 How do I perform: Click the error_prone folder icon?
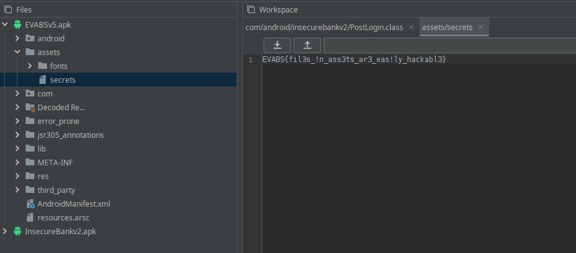(30, 121)
